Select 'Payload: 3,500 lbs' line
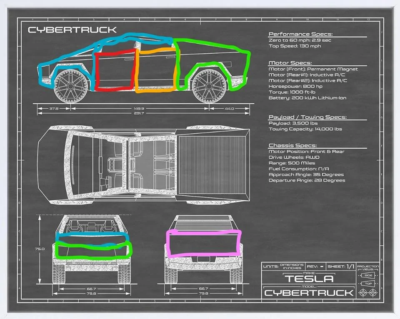Image resolution: width=400 pixels, height=319 pixels. (293, 123)
